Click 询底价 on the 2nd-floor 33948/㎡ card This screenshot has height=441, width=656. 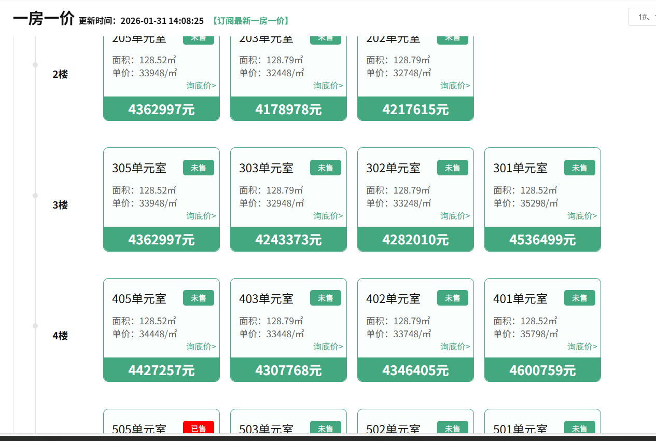point(201,86)
